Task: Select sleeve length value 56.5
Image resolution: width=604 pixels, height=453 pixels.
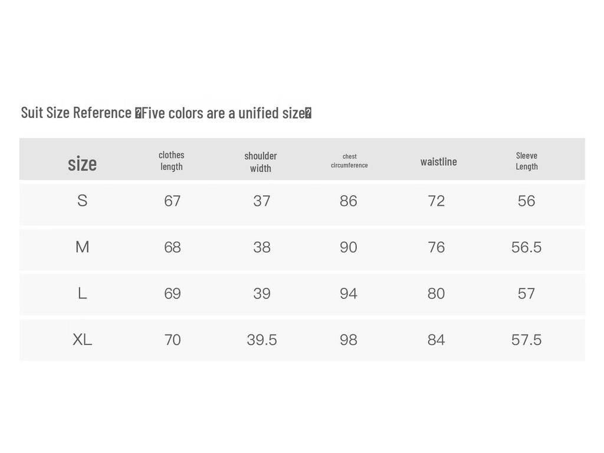Action: pyautogui.click(x=526, y=247)
